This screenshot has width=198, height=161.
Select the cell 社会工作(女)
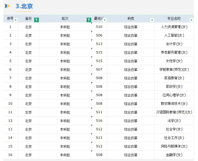[174, 138]
